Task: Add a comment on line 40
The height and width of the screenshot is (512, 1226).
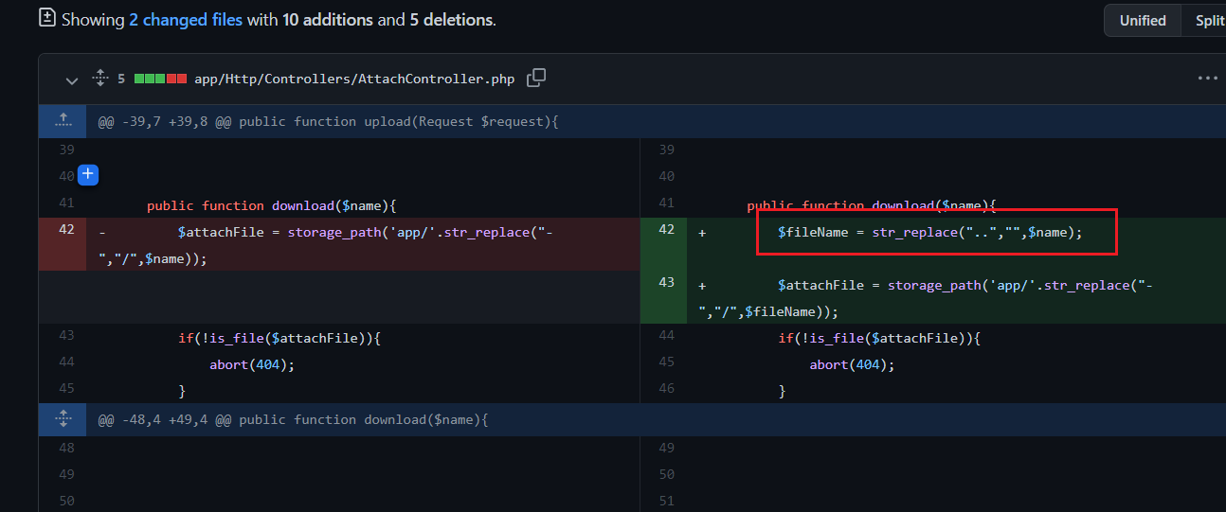Action: tap(88, 175)
